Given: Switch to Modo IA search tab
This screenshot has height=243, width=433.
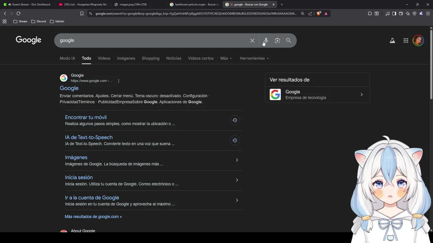Looking at the screenshot, I should point(67,58).
